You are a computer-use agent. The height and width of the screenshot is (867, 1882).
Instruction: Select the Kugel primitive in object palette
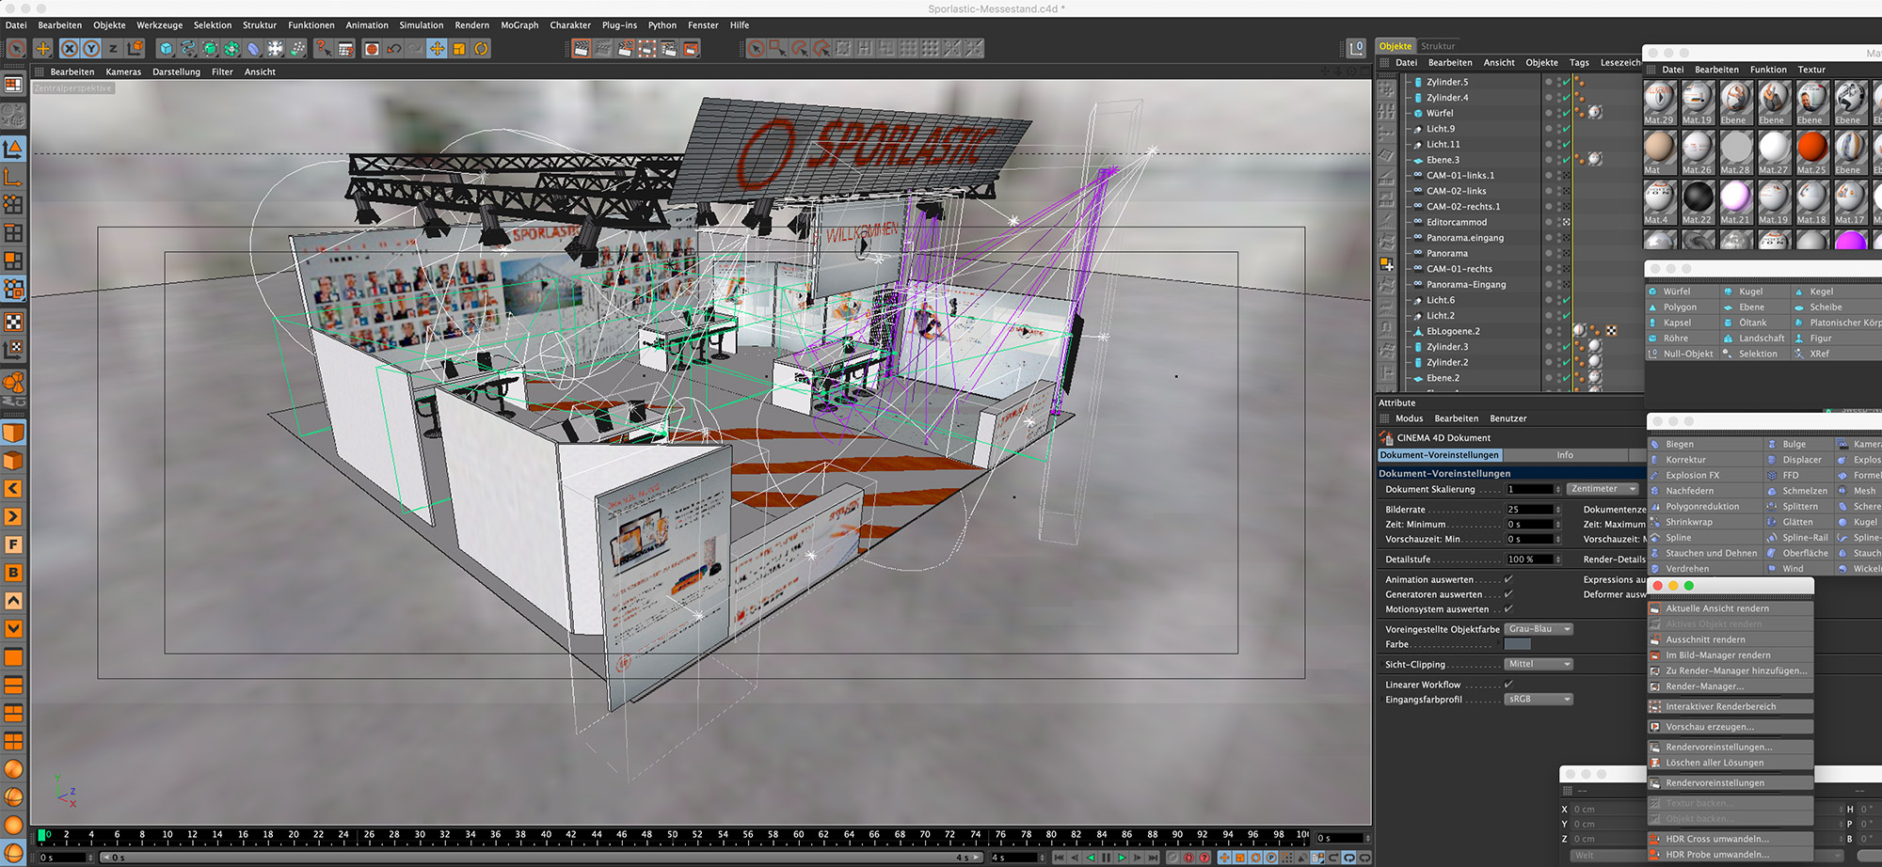coord(1749,292)
